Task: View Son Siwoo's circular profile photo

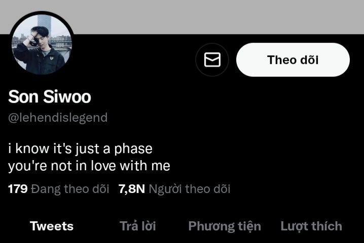Action: 42,44
